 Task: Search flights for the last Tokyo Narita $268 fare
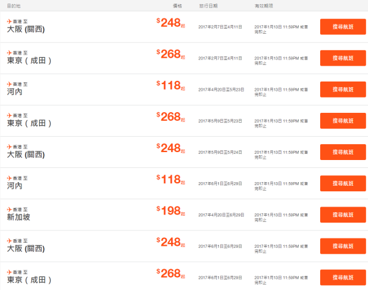click(343, 278)
